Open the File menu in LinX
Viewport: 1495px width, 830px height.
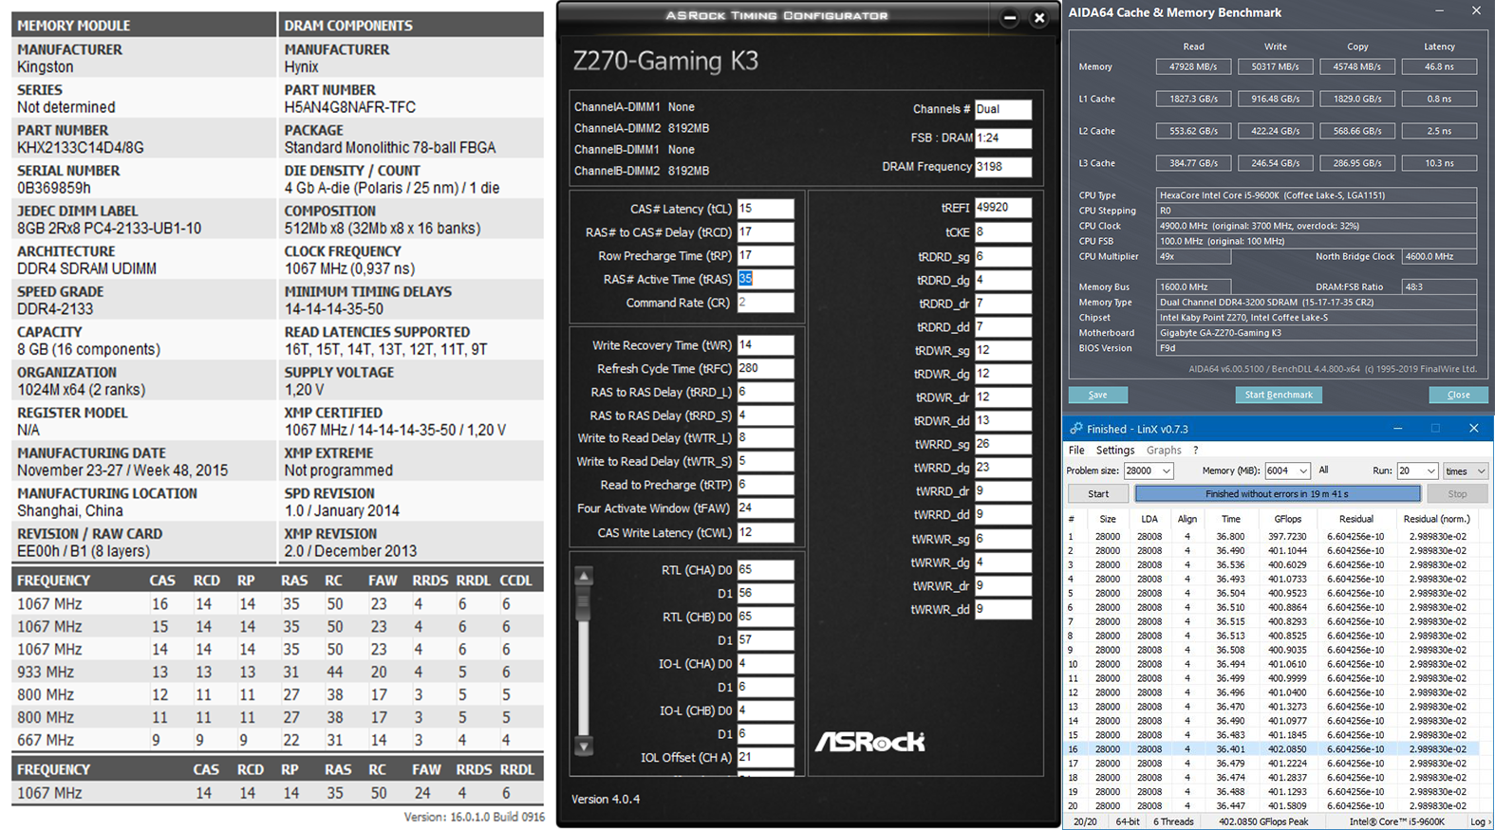(1076, 451)
